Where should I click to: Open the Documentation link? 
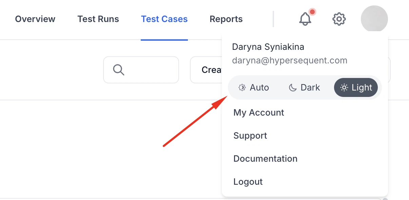point(265,158)
